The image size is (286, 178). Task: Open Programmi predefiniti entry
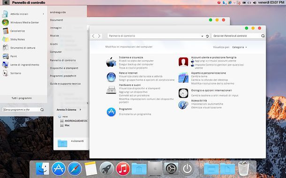(63, 76)
